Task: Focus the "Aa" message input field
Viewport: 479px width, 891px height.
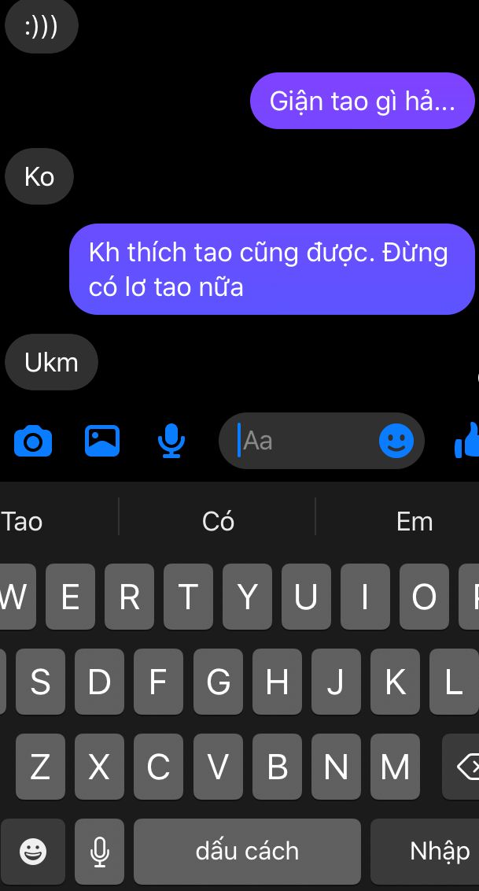Action: click(x=307, y=441)
